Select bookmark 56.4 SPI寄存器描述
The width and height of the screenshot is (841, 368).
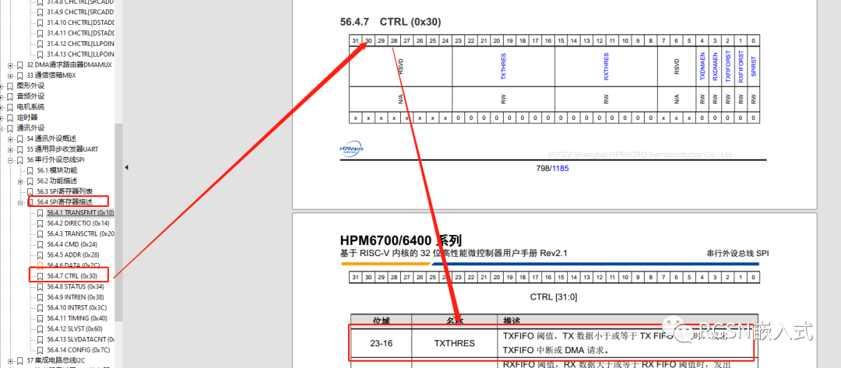coord(65,202)
